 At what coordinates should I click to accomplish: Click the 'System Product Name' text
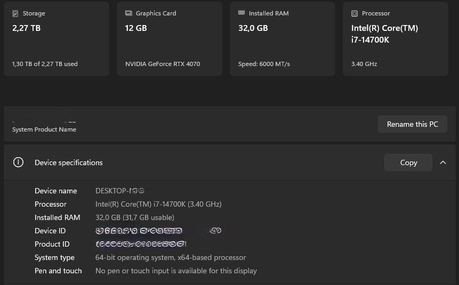point(44,129)
